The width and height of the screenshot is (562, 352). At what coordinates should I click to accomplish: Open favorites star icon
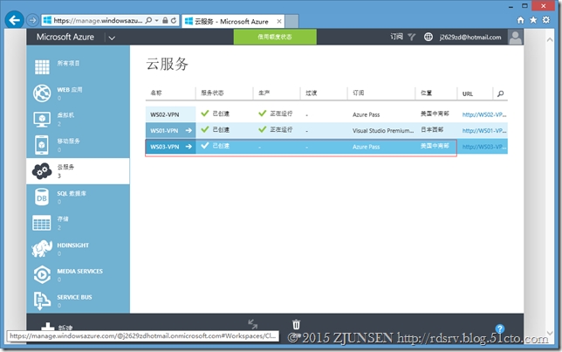[x=533, y=20]
